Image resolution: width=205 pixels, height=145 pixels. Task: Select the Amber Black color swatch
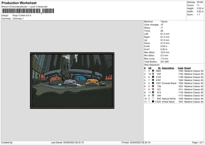pos(153,102)
